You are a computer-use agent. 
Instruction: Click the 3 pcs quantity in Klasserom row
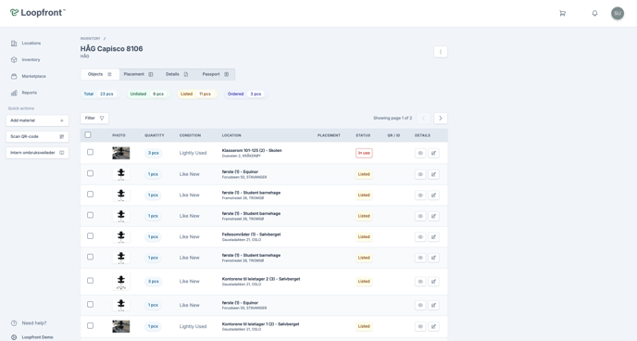pyautogui.click(x=153, y=153)
